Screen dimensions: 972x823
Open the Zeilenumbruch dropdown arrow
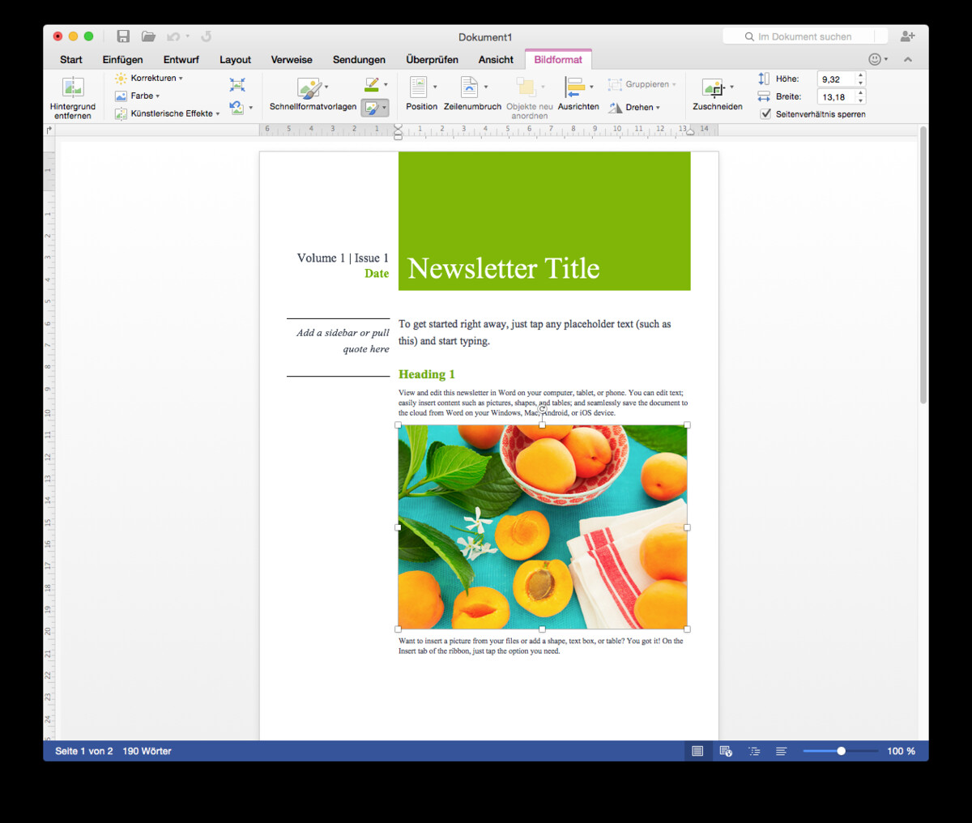[486, 87]
